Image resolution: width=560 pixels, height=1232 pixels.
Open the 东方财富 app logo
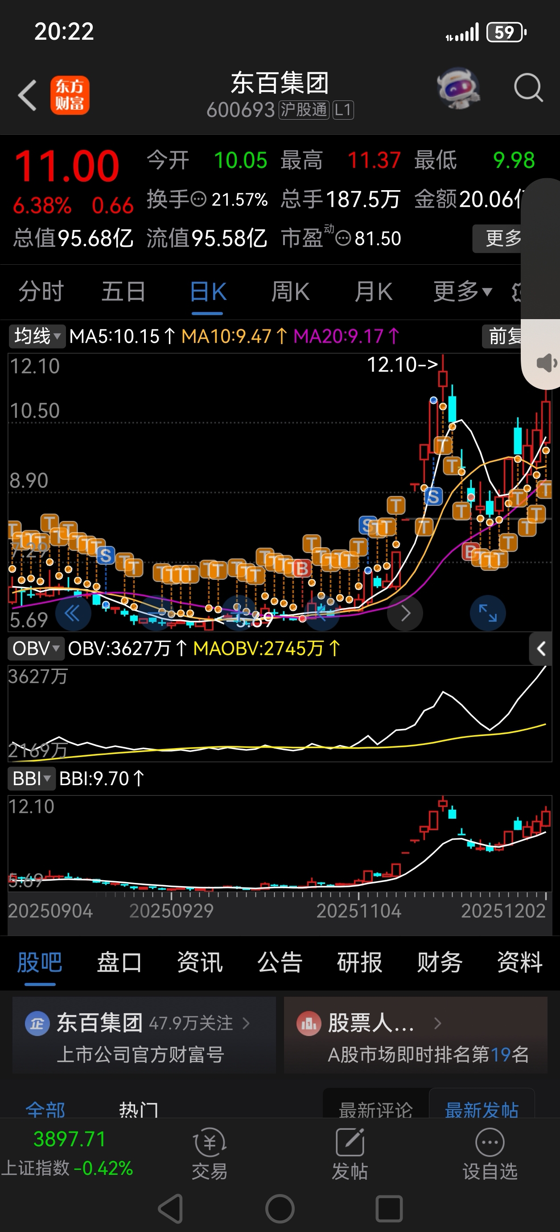70,95
